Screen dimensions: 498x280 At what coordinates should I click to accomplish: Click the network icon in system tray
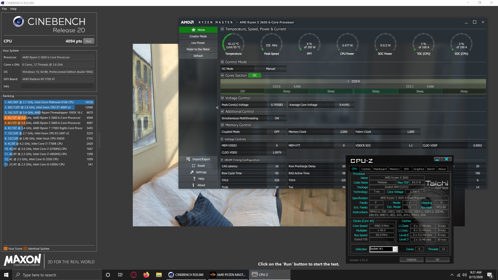point(459,275)
